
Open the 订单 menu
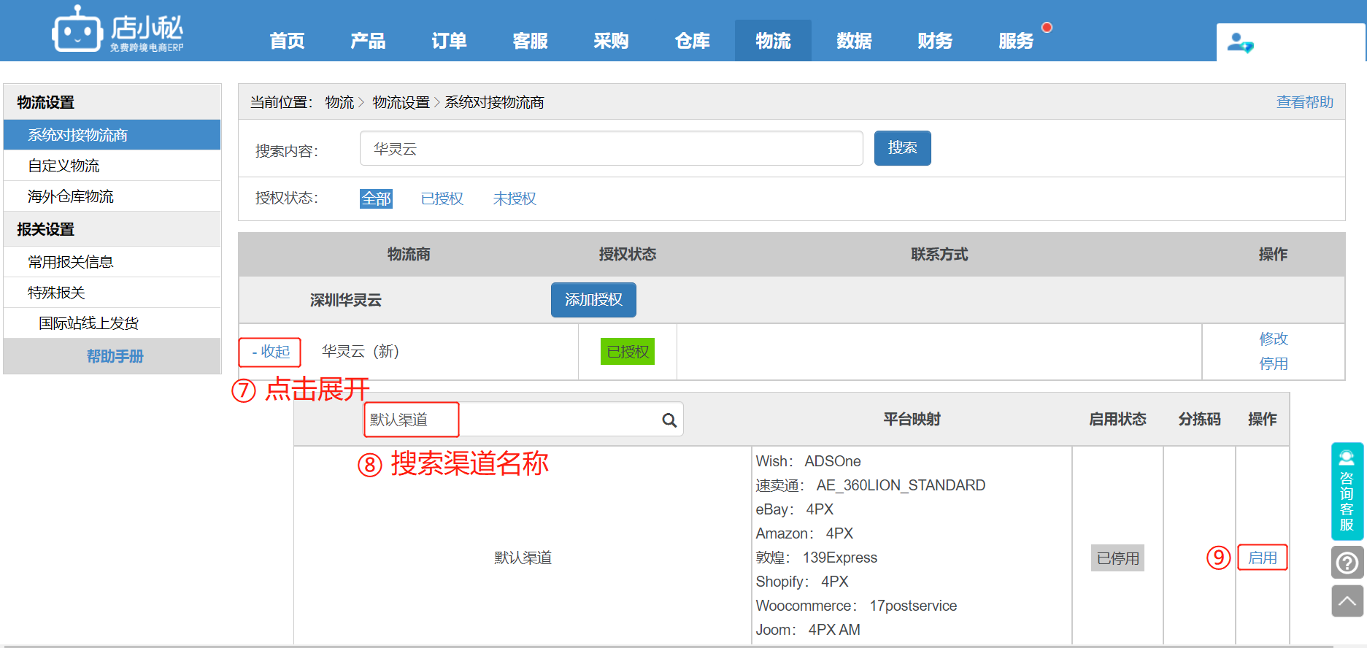[x=449, y=41]
